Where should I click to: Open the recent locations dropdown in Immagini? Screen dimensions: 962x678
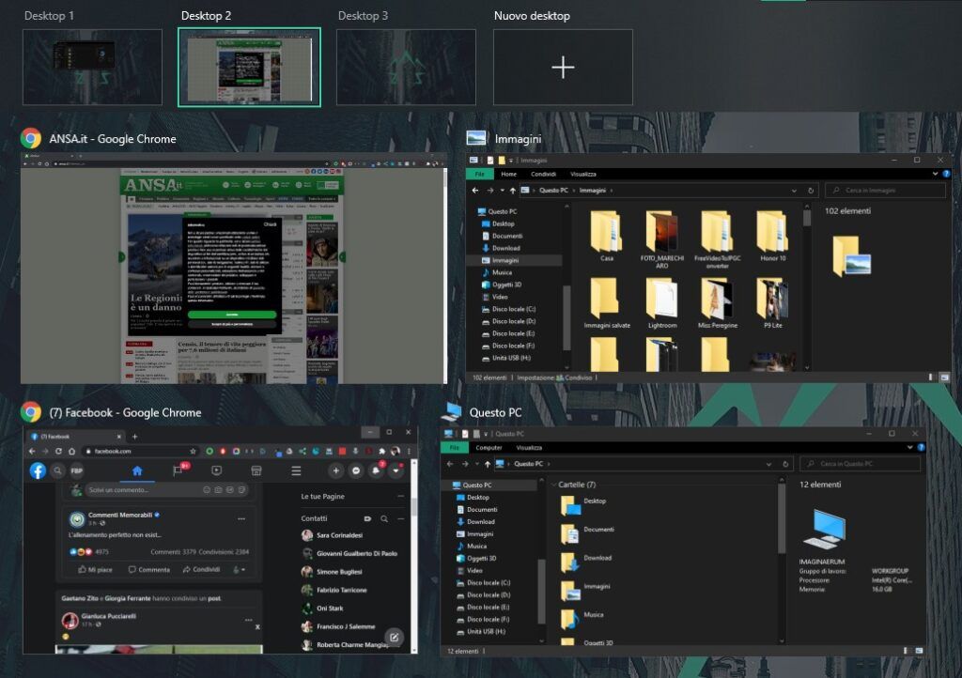coord(502,191)
